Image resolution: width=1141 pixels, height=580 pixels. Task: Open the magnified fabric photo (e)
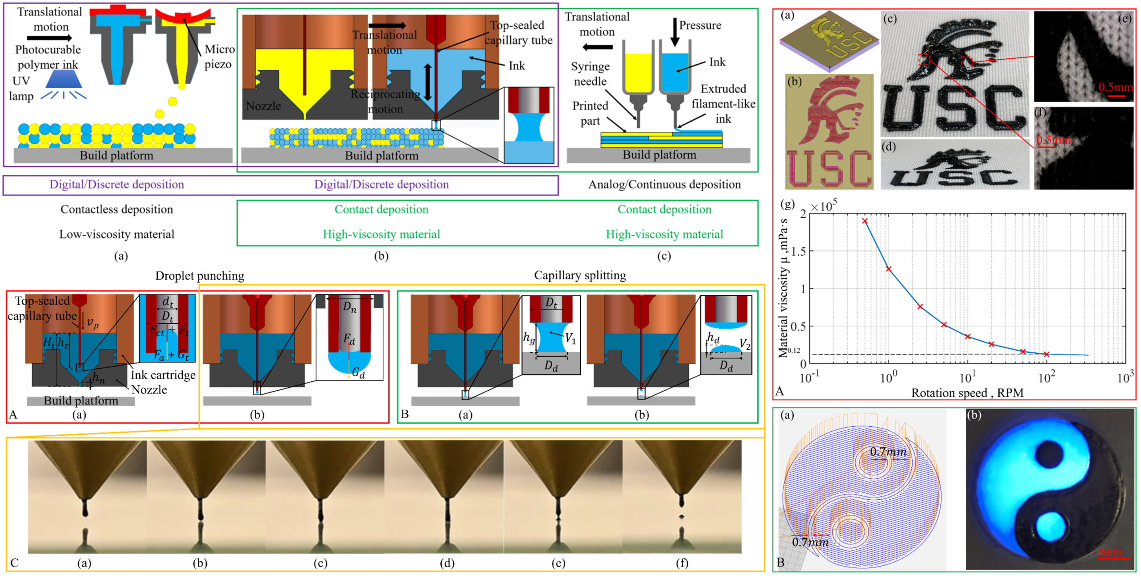click(x=1084, y=57)
